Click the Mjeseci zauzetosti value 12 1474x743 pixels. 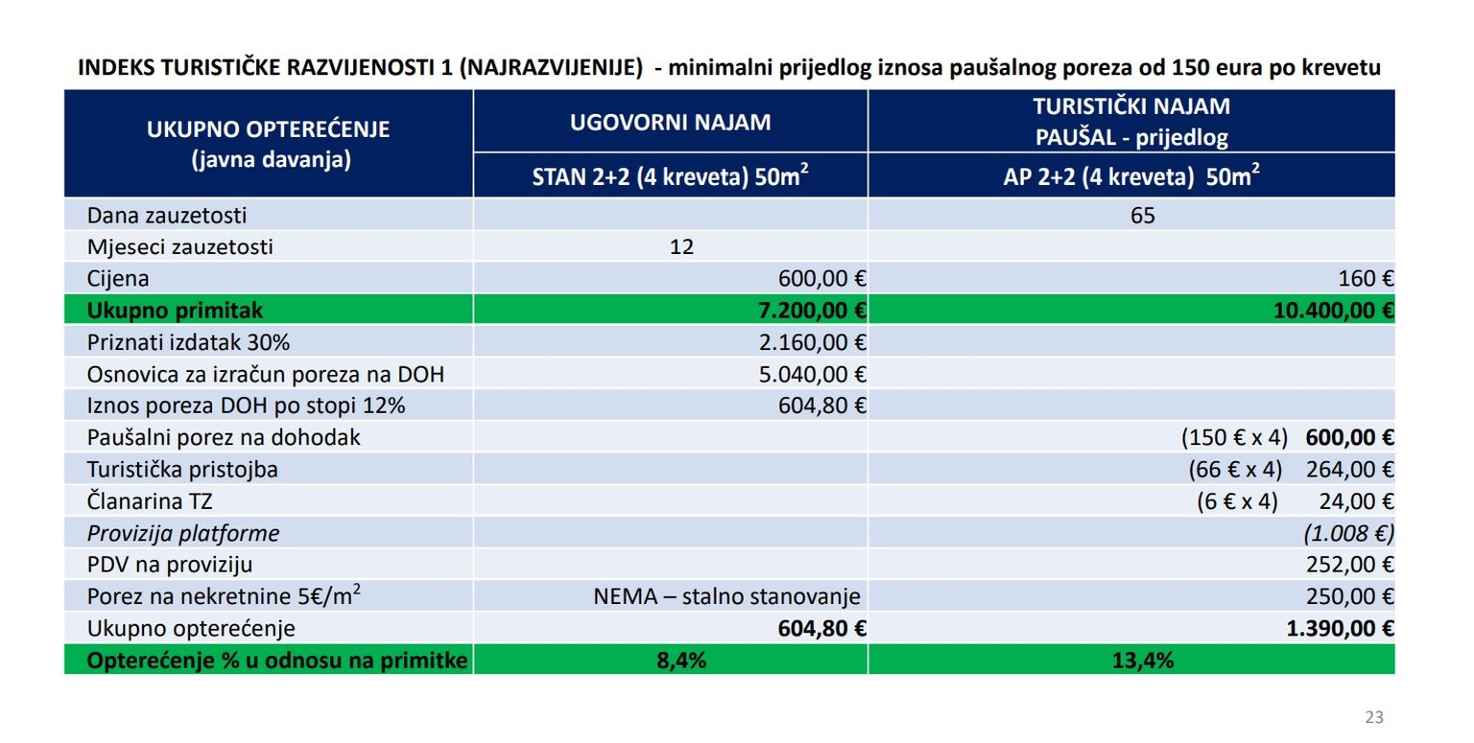(x=681, y=247)
